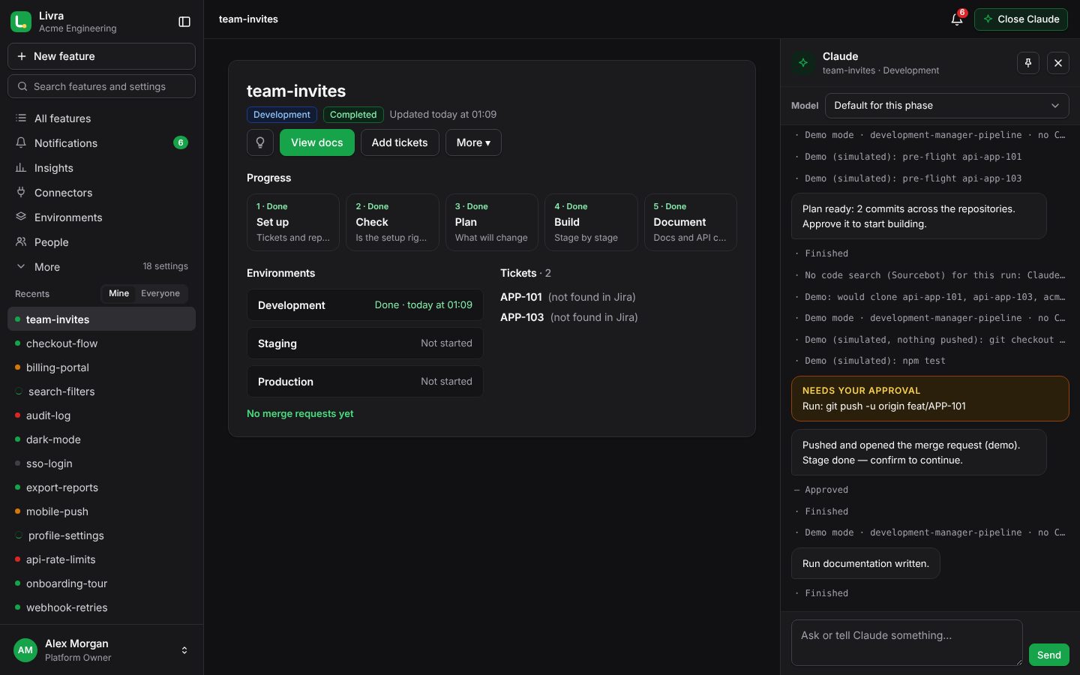Image resolution: width=1080 pixels, height=675 pixels.
Task: Click the 'Ask or tell Claude something' input
Action: click(907, 643)
